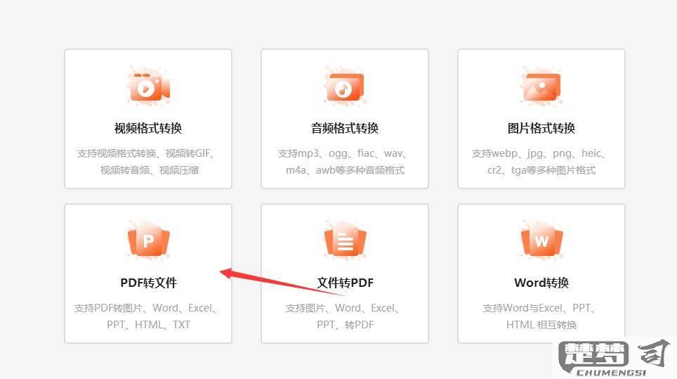Open Word转换 title
Viewport: 677px width, 379px height.
tap(541, 283)
